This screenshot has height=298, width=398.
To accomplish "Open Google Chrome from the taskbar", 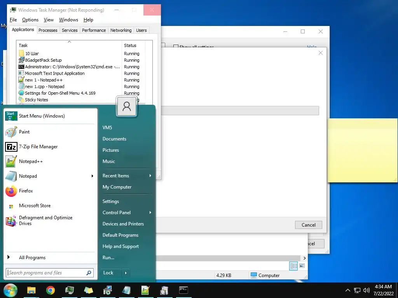I will point(50,290).
